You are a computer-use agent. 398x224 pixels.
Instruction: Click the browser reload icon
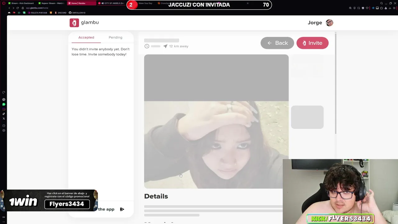(17, 8)
